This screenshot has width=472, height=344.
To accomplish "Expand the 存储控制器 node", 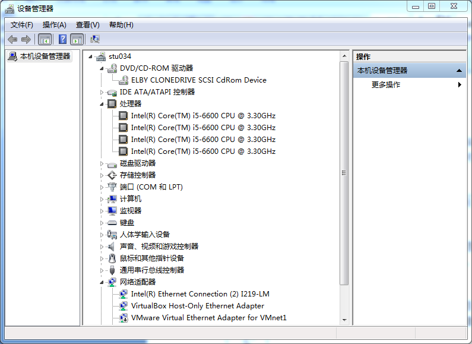I will click(102, 175).
